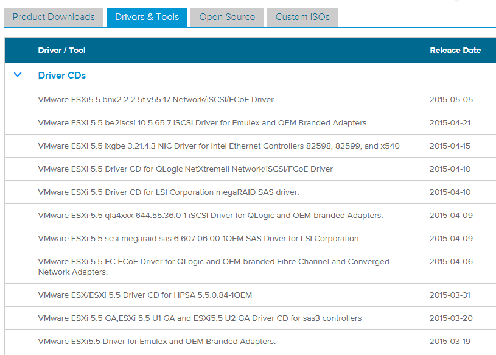Viewport: 496px width, 355px height.
Task: Click release date 2015-04-21
Action: [x=450, y=123]
